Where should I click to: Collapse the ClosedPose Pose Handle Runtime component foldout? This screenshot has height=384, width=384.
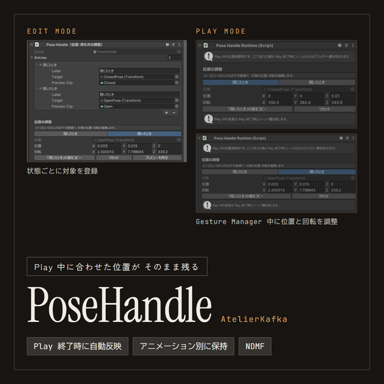(200, 45)
